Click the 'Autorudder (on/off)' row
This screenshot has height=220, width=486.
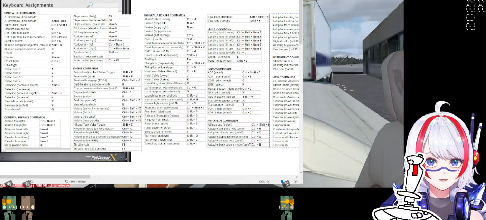(x=37, y=25)
